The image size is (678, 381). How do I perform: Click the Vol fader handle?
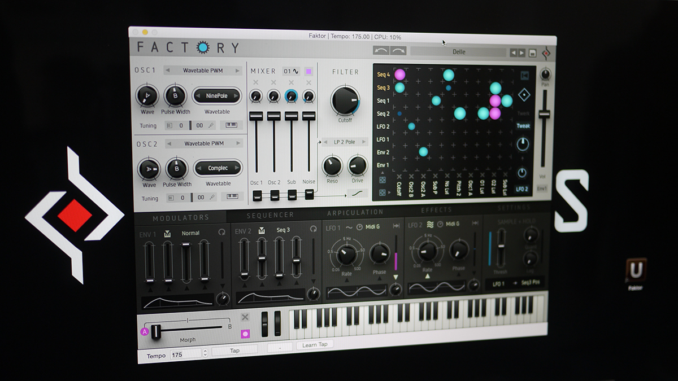tap(544, 115)
